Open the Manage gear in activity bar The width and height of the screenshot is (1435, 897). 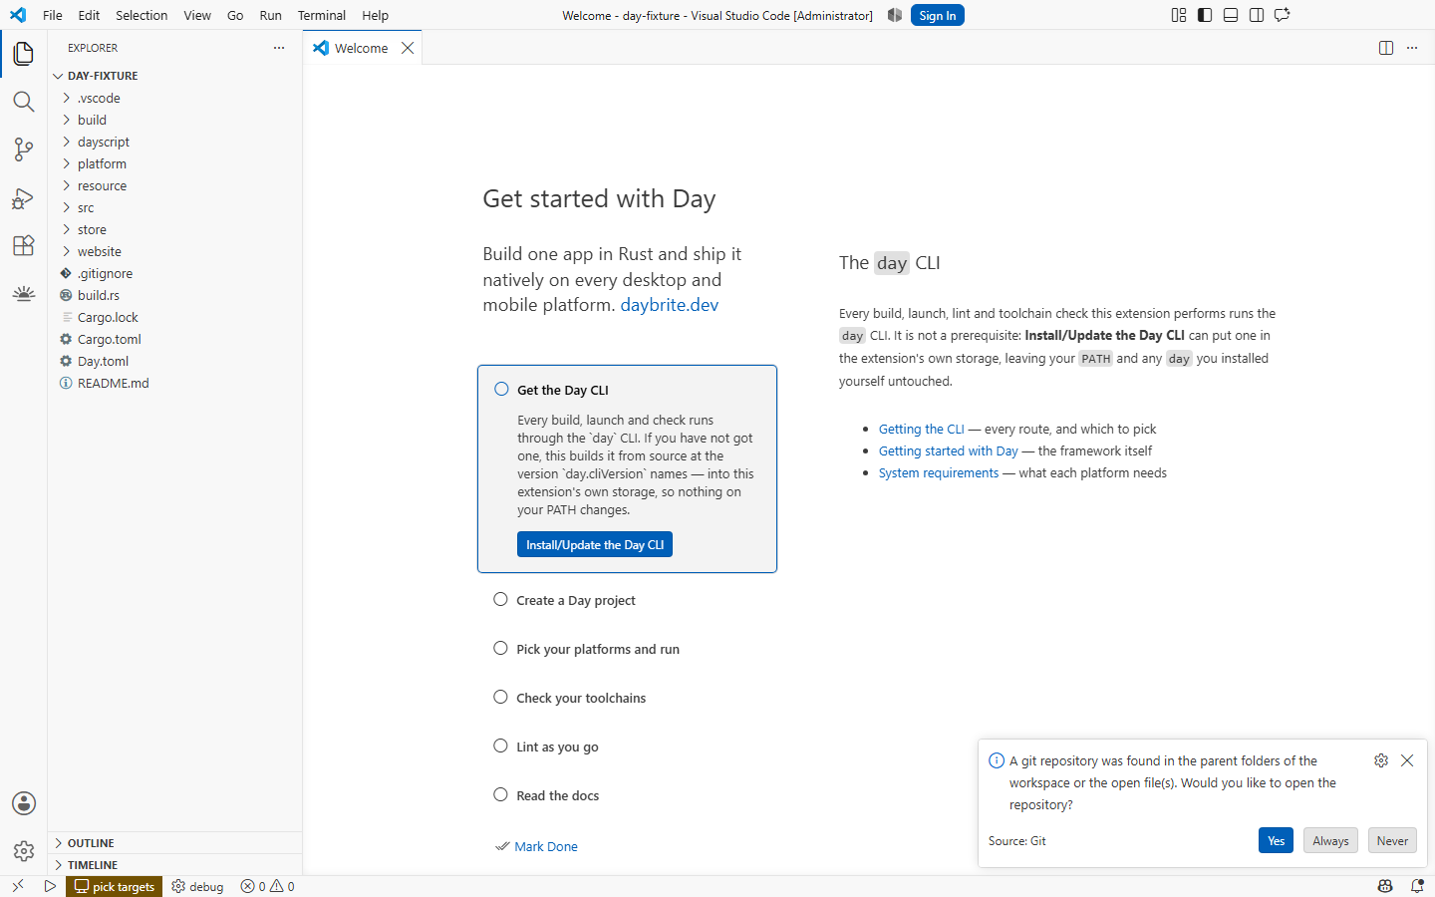(x=24, y=851)
